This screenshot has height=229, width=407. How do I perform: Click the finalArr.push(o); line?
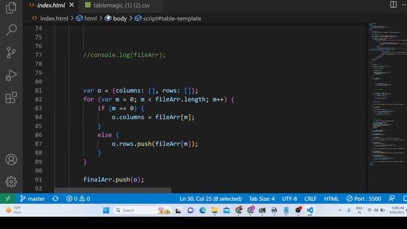coord(113,179)
